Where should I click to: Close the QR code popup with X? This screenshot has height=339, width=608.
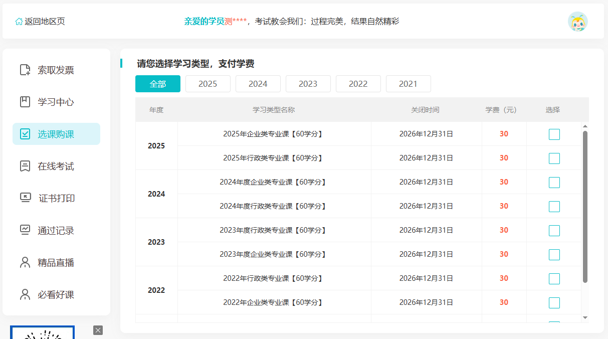click(x=98, y=330)
